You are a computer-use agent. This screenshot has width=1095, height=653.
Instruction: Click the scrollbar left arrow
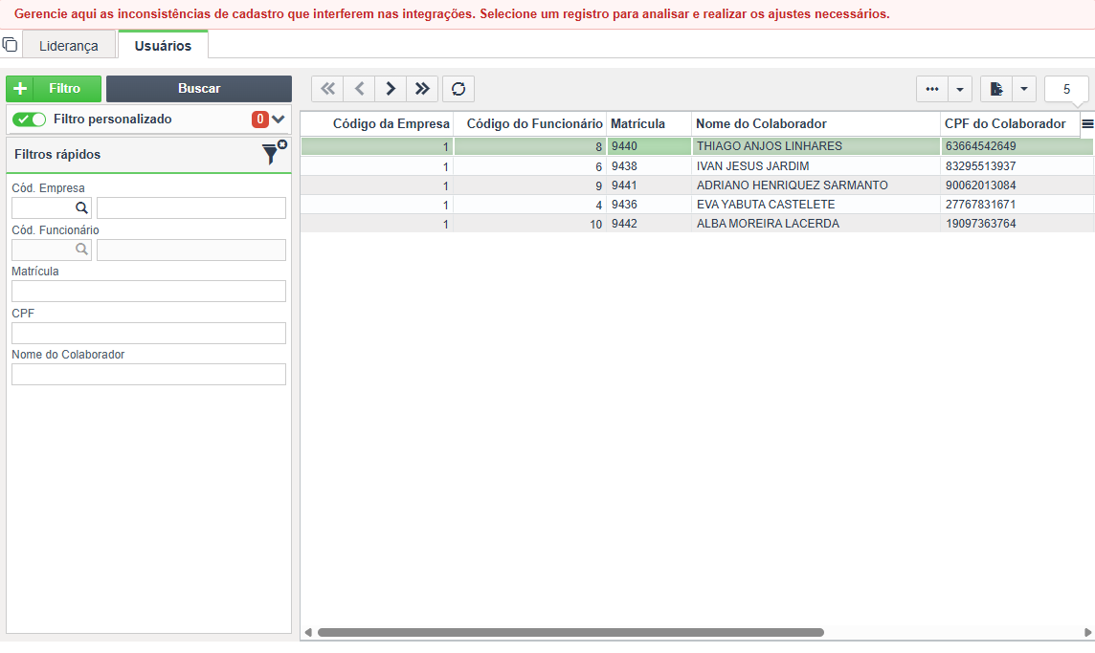pyautogui.click(x=308, y=633)
